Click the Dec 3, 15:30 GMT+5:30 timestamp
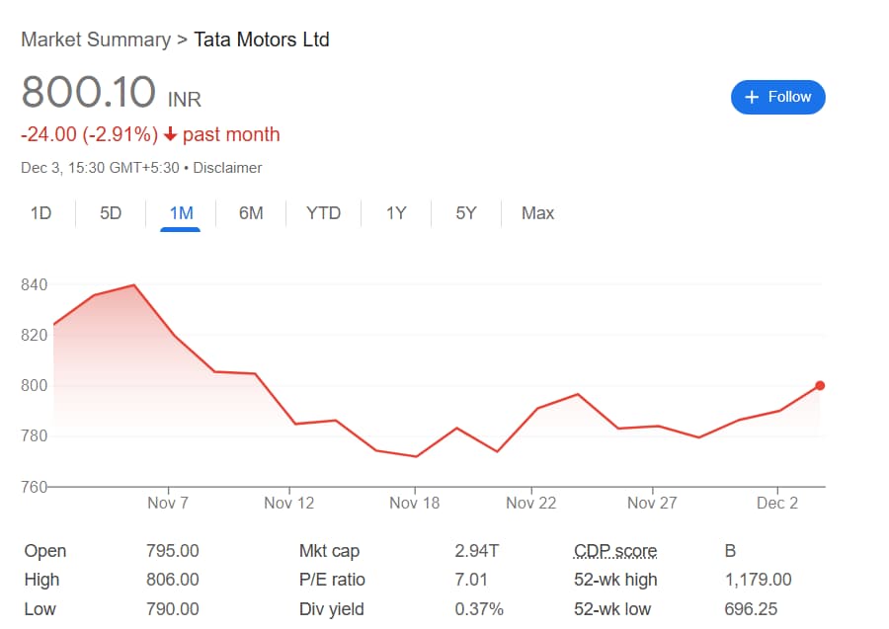 click(x=100, y=168)
